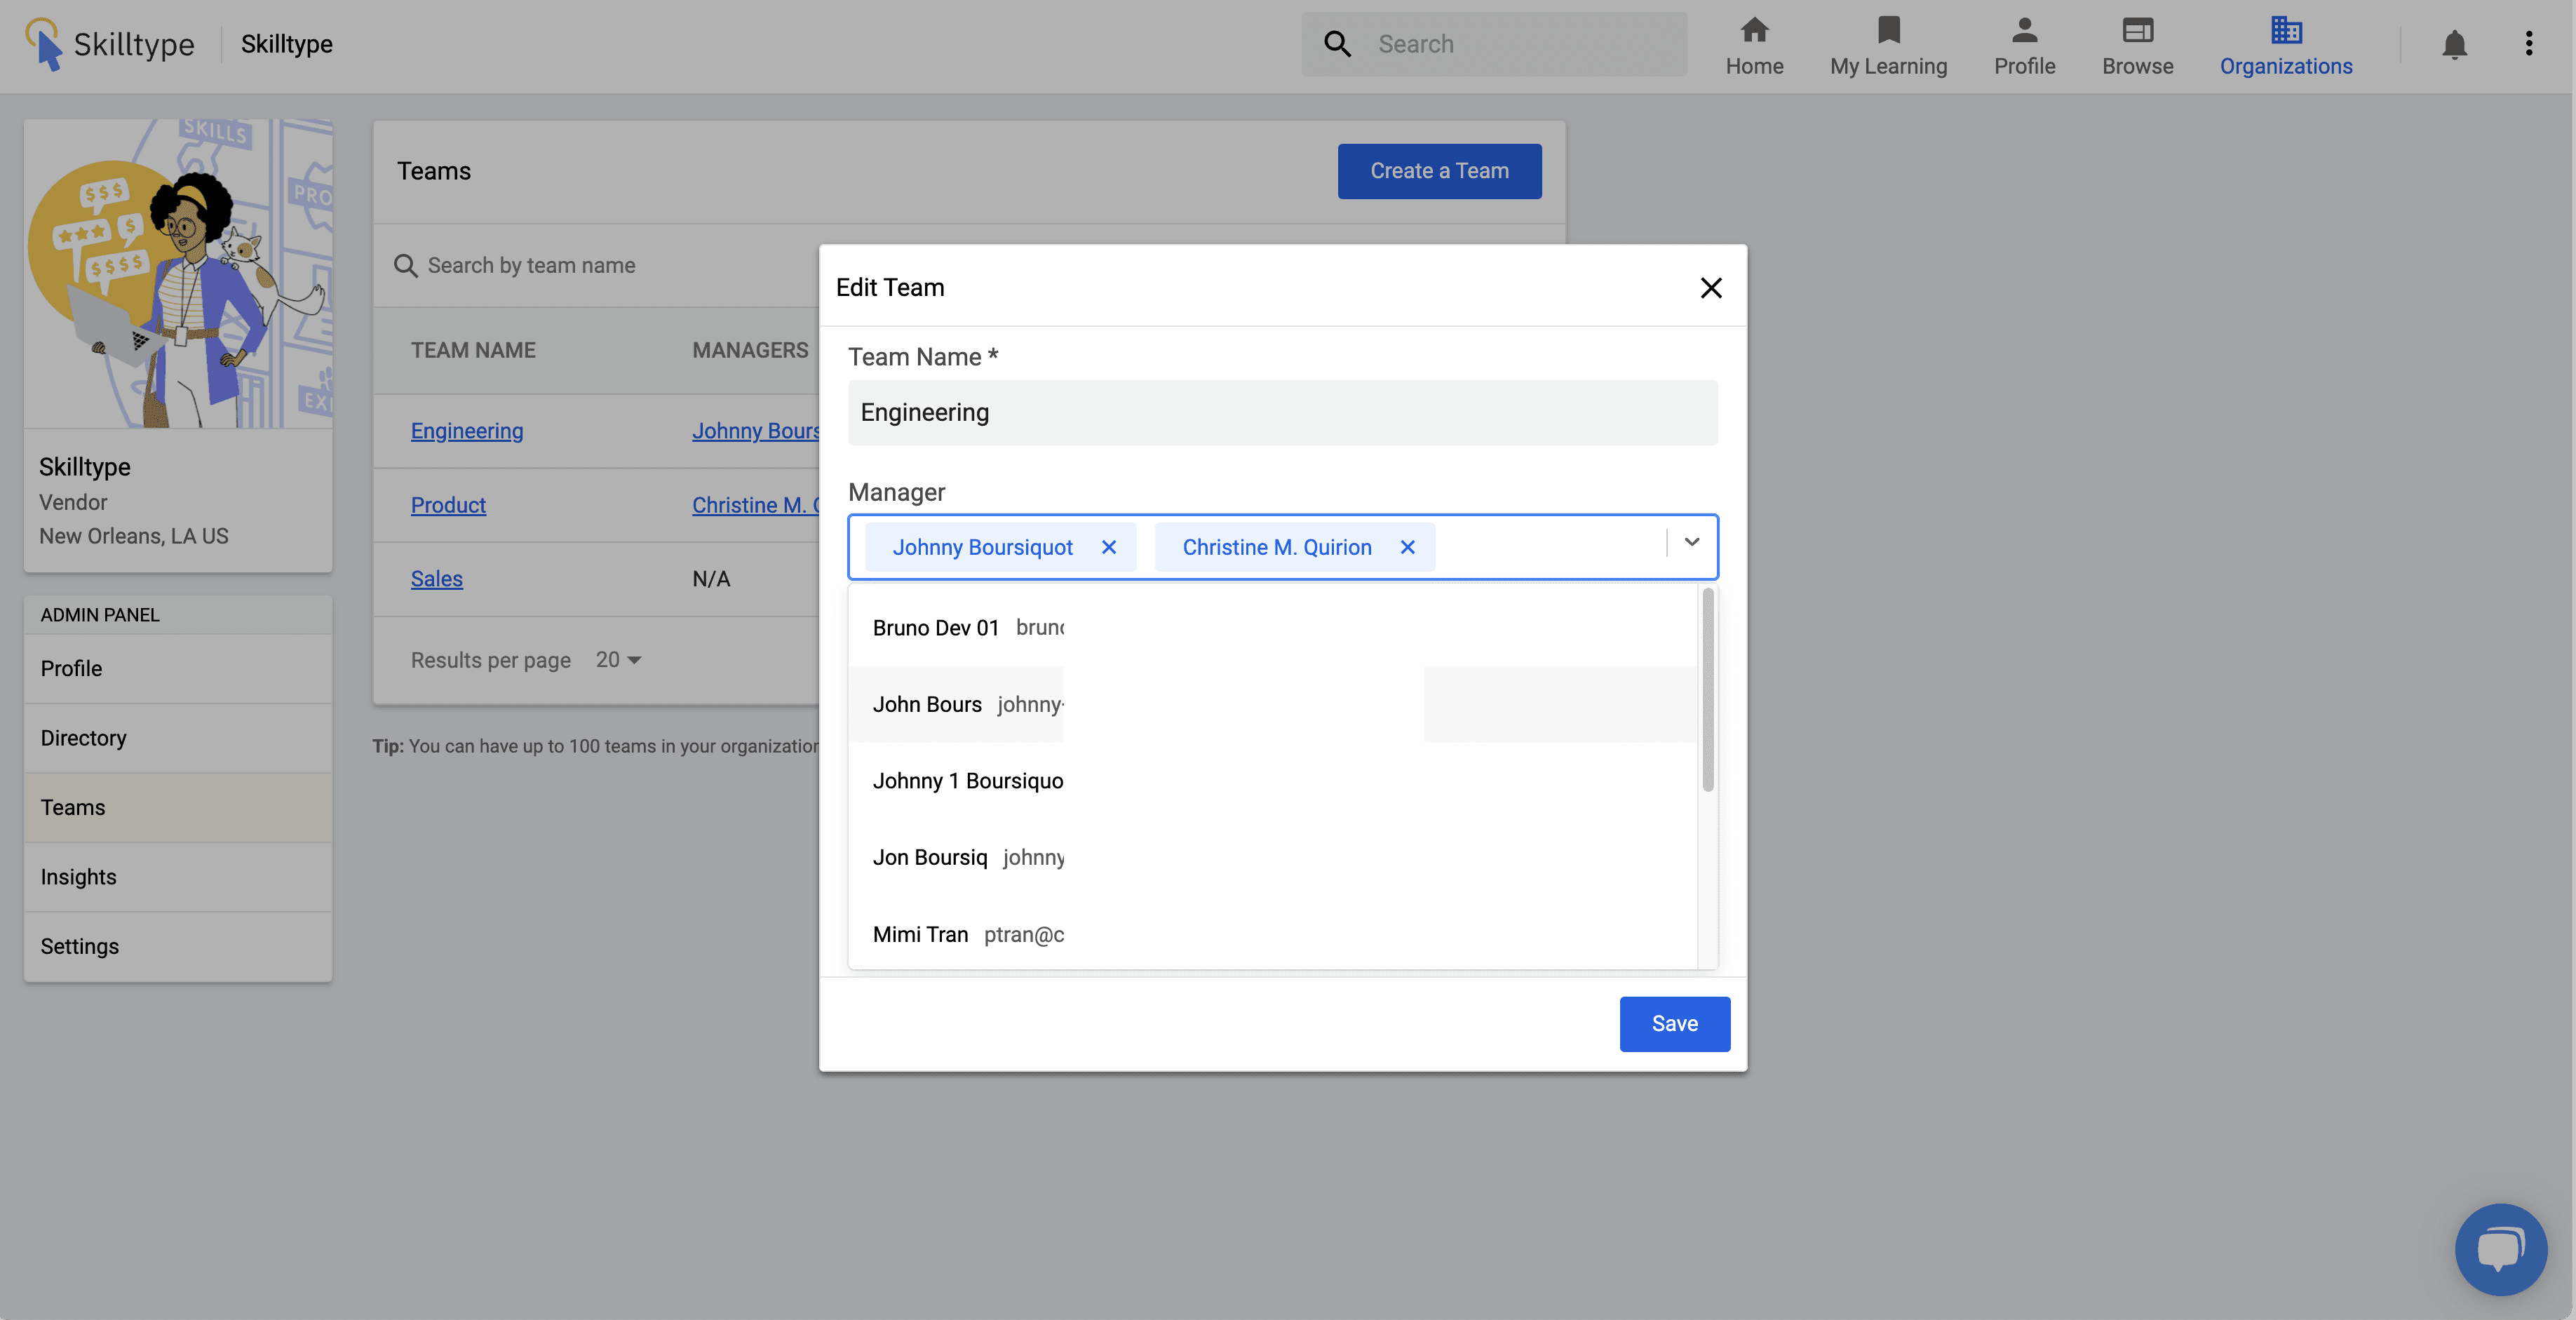The width and height of the screenshot is (2576, 1320).
Task: Close the Edit Team dialog
Action: tap(1710, 288)
